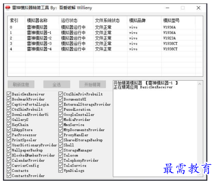Click the 模拟品牌 column header
Image resolution: width=215 pixels, height=182 pixels.
click(x=144, y=20)
